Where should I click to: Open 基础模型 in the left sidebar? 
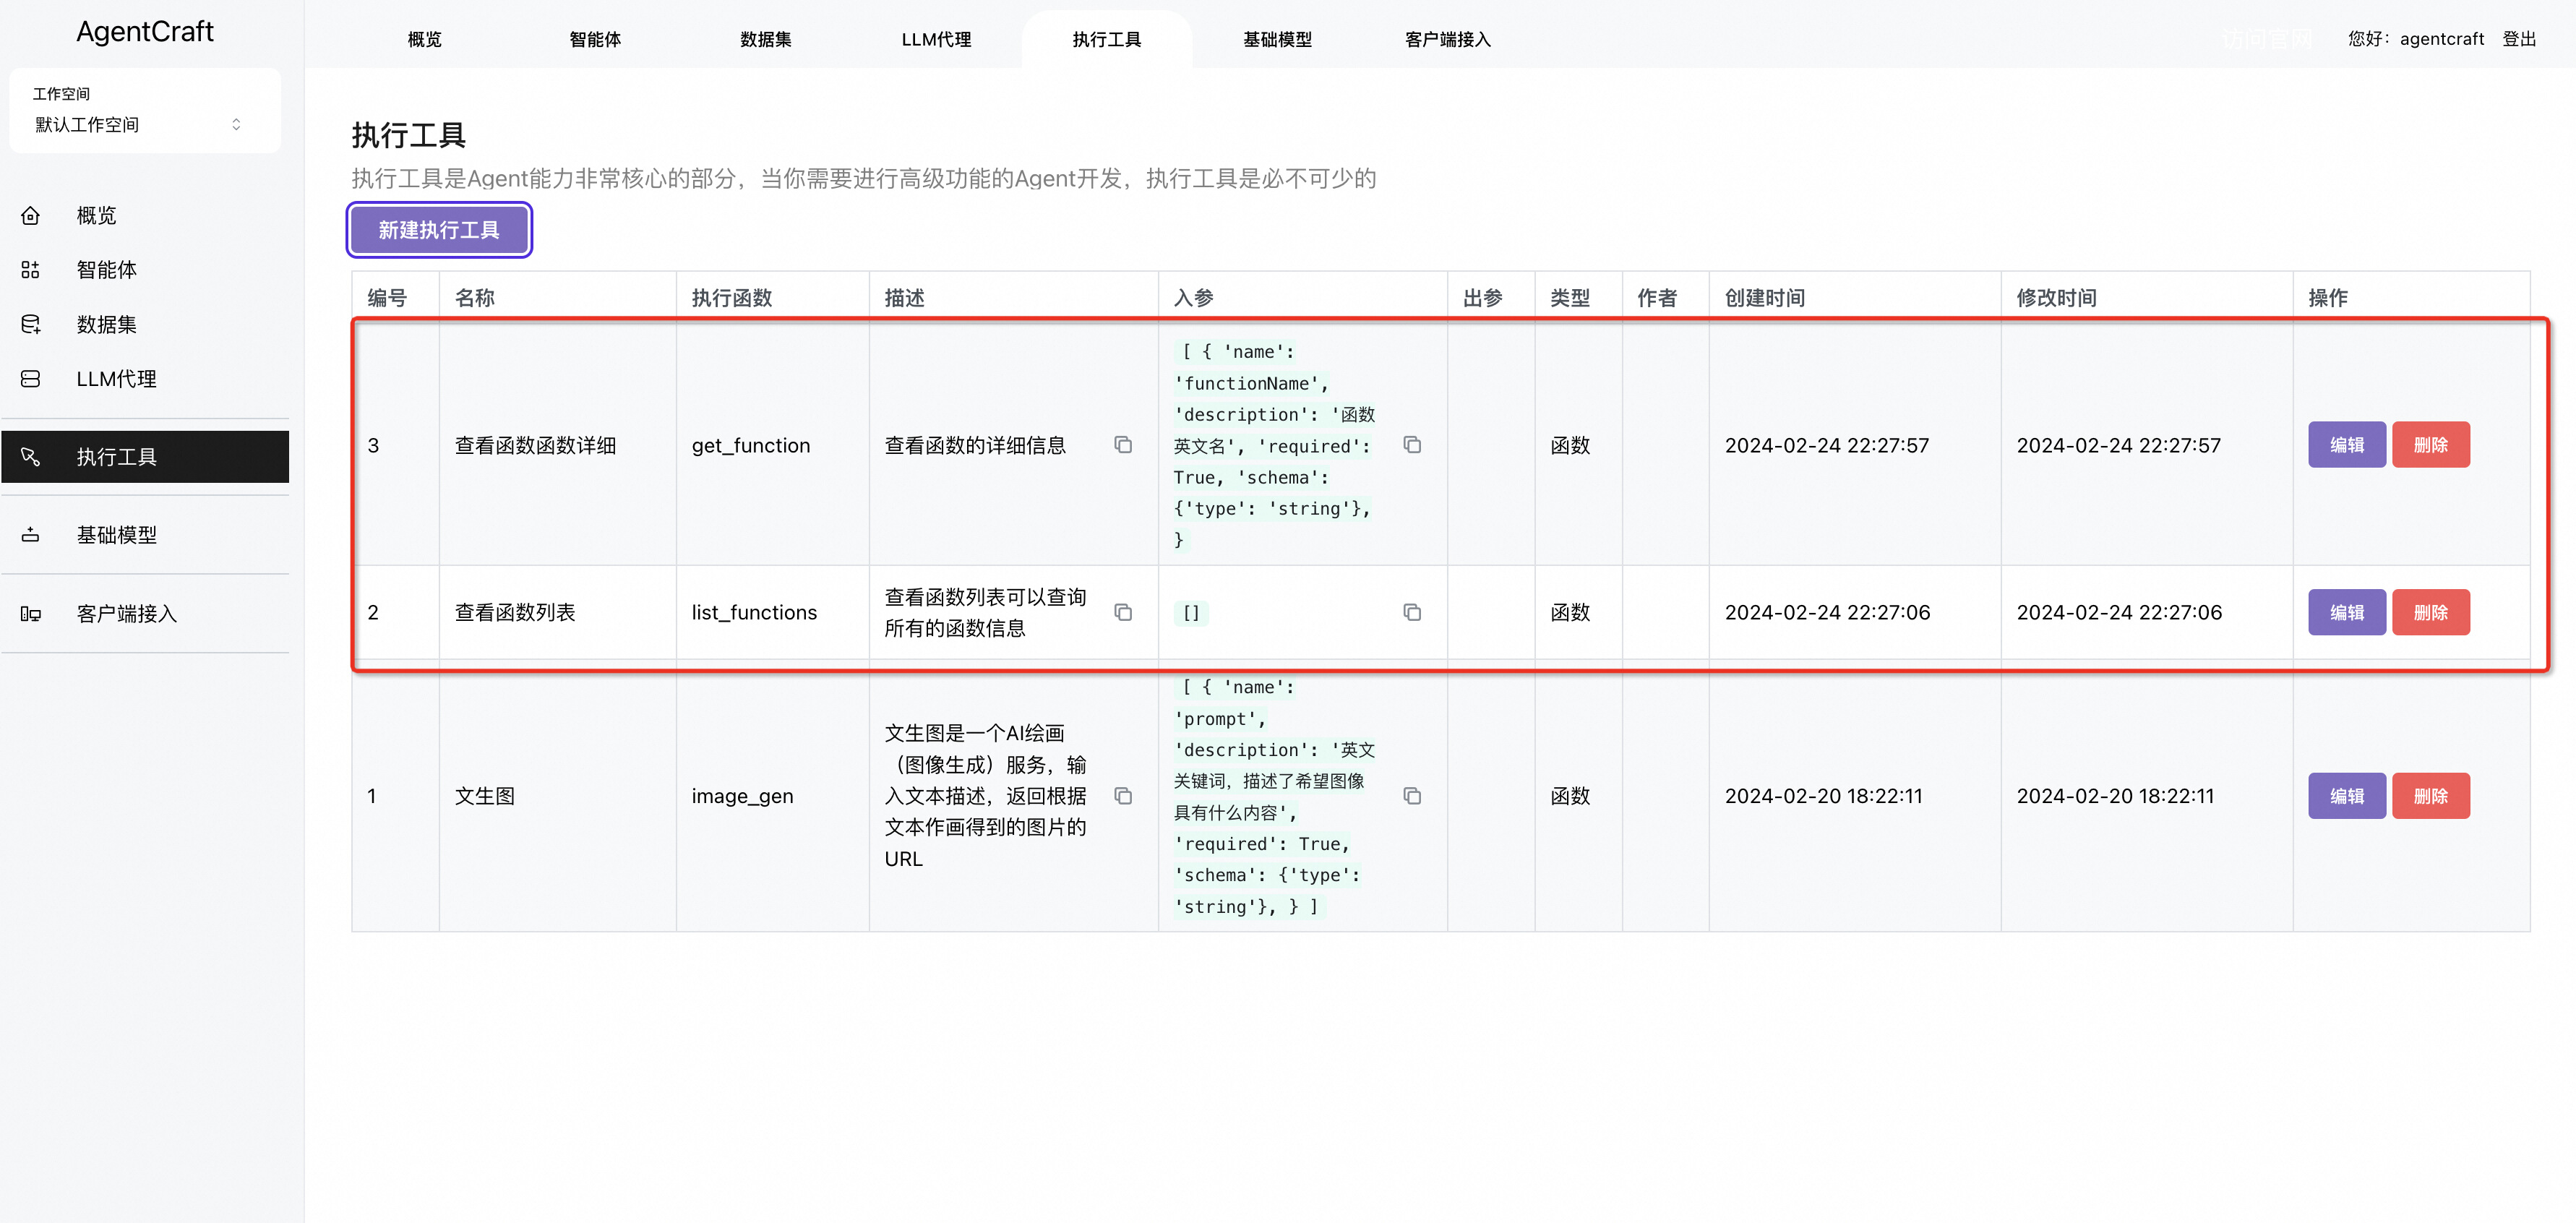145,535
